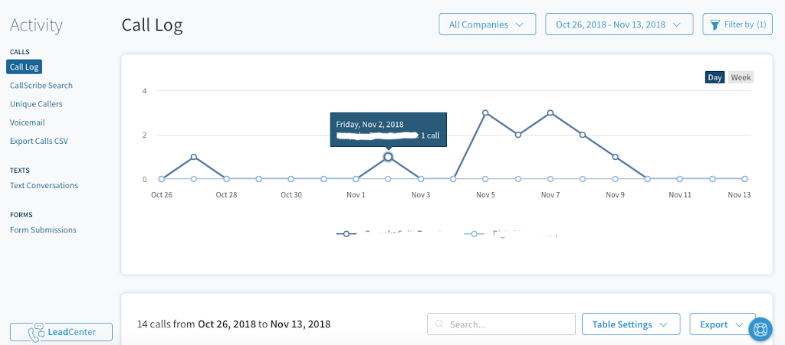Open CallScribe Search
Viewport: 785px width, 345px height.
click(x=41, y=86)
